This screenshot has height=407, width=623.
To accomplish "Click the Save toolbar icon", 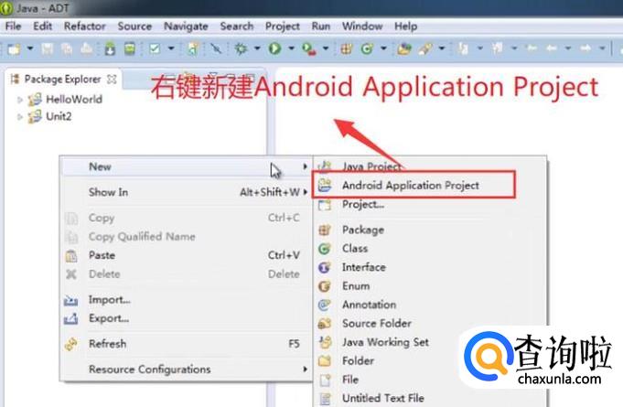I will [48, 48].
